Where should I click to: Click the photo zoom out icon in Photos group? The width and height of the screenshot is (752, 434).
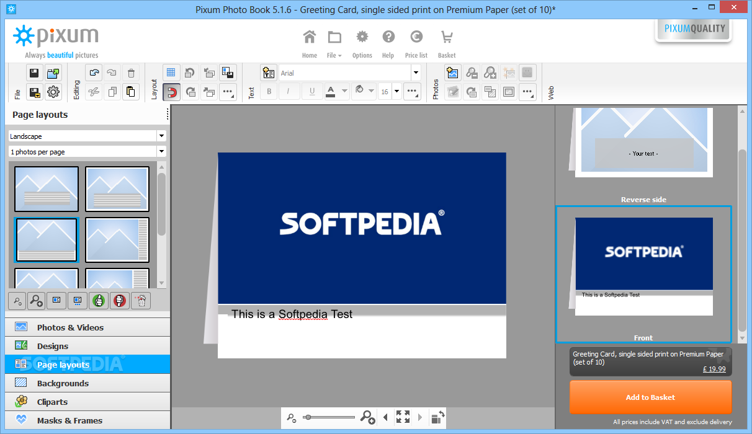(x=472, y=73)
